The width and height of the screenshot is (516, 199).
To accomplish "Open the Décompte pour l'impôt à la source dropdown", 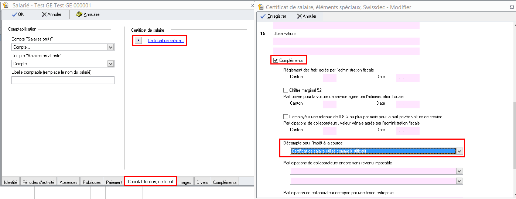I will tap(459, 151).
